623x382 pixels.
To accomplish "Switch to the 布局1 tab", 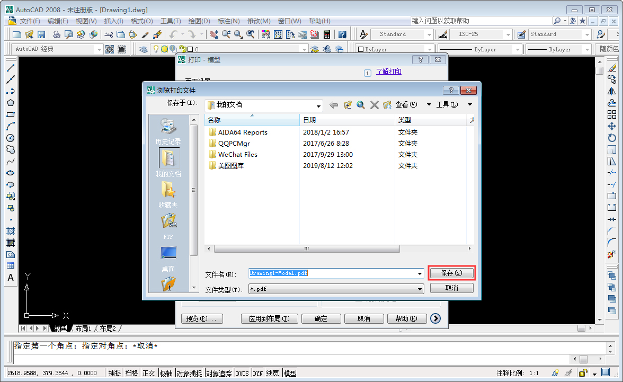I will point(83,328).
